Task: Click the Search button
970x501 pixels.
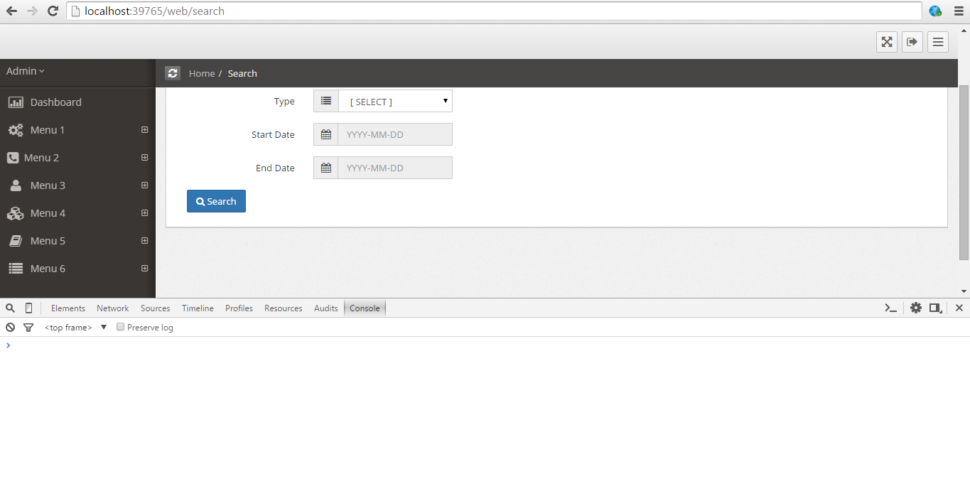Action: (216, 200)
